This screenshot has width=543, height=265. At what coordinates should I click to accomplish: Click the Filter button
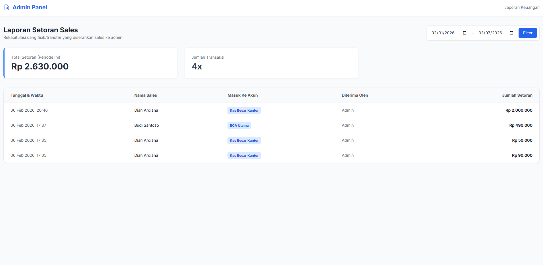(x=527, y=33)
